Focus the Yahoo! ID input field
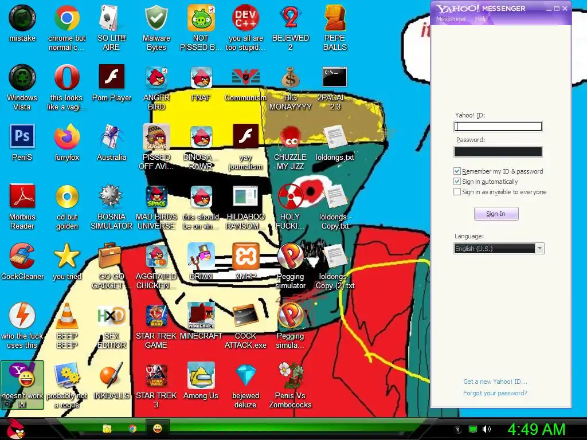 (x=498, y=127)
